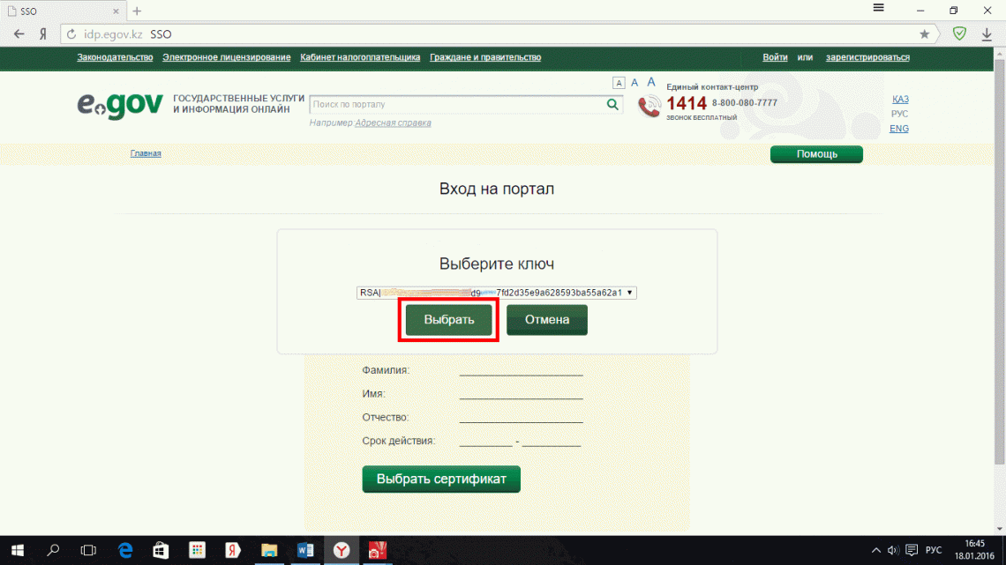This screenshot has height=565, width=1006.
Task: Launch Microsoft Edge from the taskbar
Action: [x=124, y=549]
